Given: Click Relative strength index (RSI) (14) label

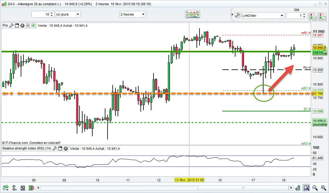Looking at the screenshot, I should coord(27,148).
